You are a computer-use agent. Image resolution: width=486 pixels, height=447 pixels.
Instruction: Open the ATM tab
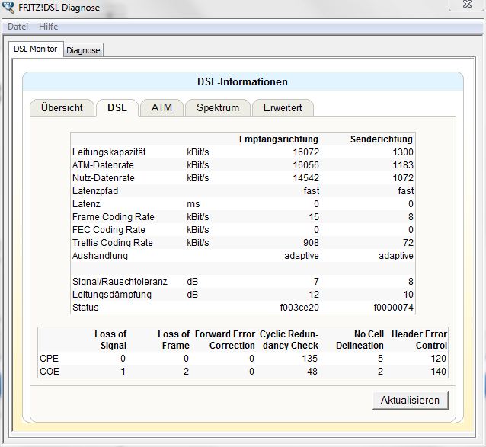[161, 108]
